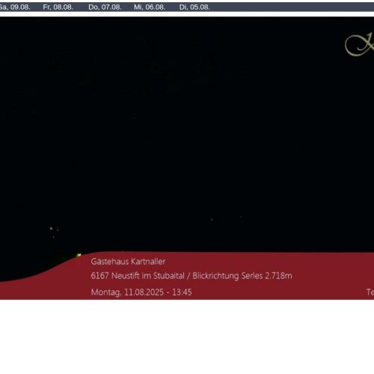Image resolution: width=374 pixels, height=374 pixels.
Task: Switch to Mi, 06.08. archive day
Action: click(x=150, y=7)
